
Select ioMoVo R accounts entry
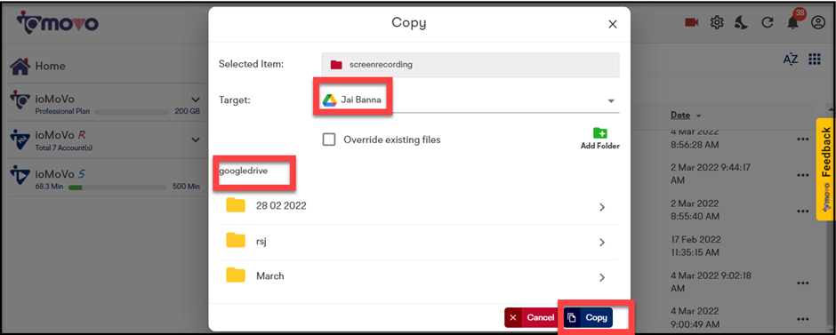pyautogui.click(x=106, y=141)
